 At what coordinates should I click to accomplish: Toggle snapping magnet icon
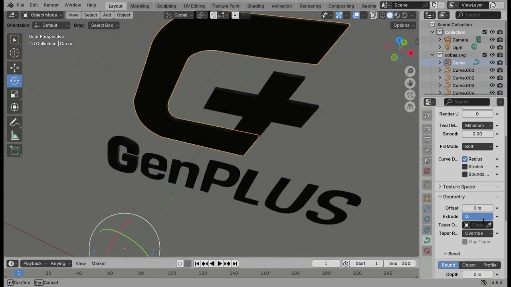pos(214,15)
